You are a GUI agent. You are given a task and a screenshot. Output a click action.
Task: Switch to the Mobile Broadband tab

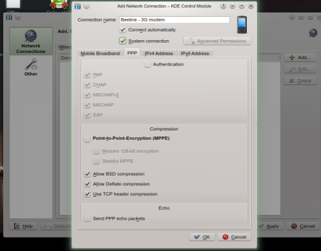(100, 54)
